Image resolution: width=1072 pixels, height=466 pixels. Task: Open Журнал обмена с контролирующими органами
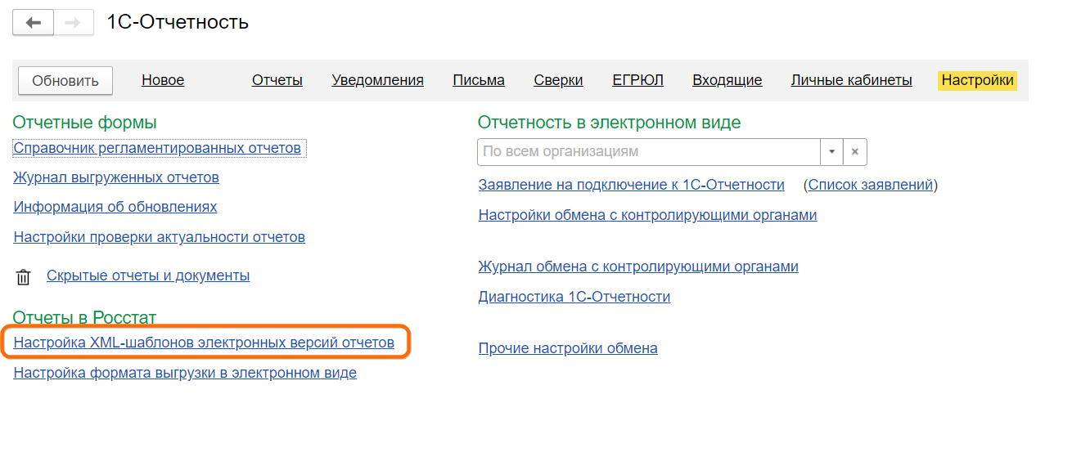pos(638,267)
